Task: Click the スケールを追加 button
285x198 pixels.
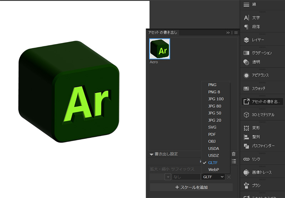Action: [x=191, y=187]
